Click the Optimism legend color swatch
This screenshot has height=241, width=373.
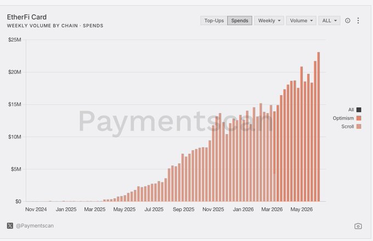[359, 118]
